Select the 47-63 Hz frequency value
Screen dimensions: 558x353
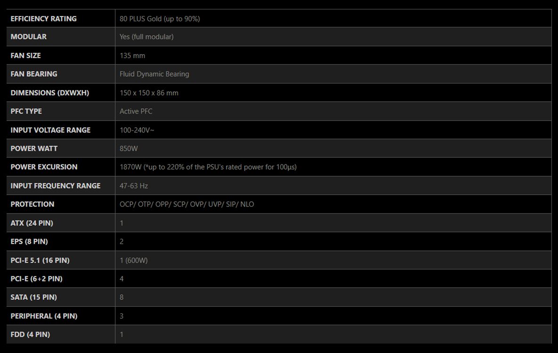pos(134,186)
